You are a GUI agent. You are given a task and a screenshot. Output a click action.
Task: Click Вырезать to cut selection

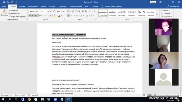coord(13,10)
